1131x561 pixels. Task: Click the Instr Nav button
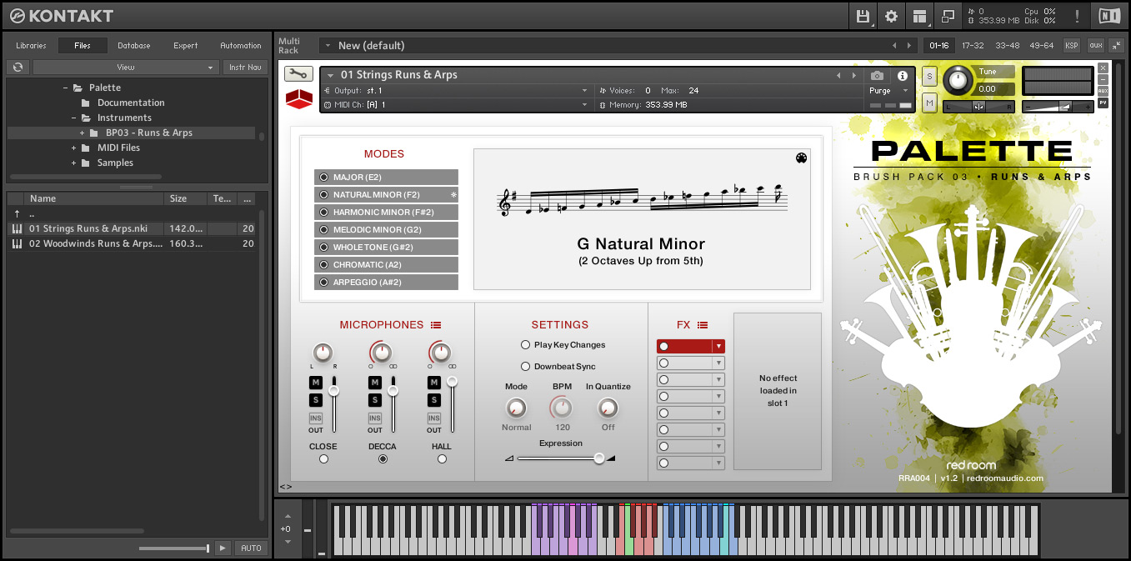coord(245,67)
